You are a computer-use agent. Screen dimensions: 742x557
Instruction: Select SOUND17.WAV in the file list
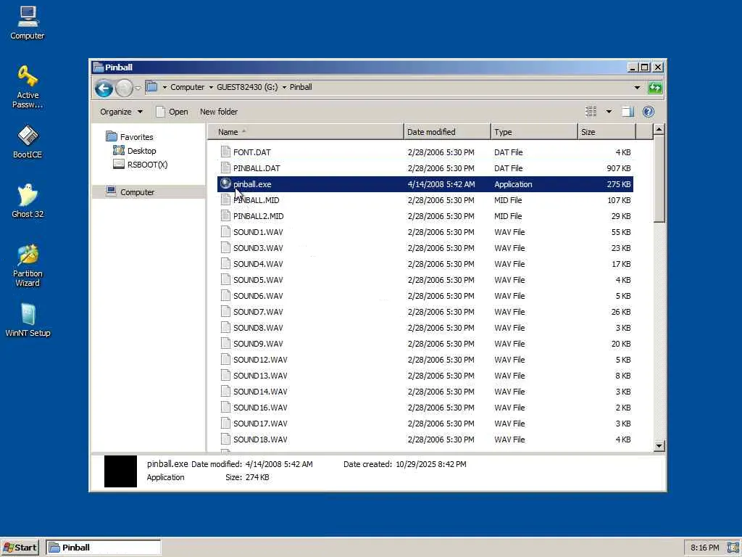[260, 424]
